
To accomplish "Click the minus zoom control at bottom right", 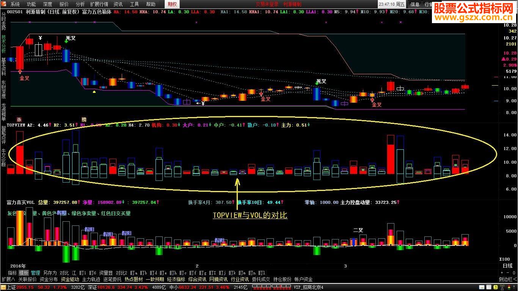I will (x=508, y=272).
